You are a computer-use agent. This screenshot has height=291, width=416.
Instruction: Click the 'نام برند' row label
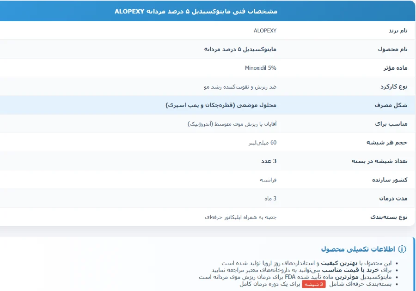pos(398,31)
